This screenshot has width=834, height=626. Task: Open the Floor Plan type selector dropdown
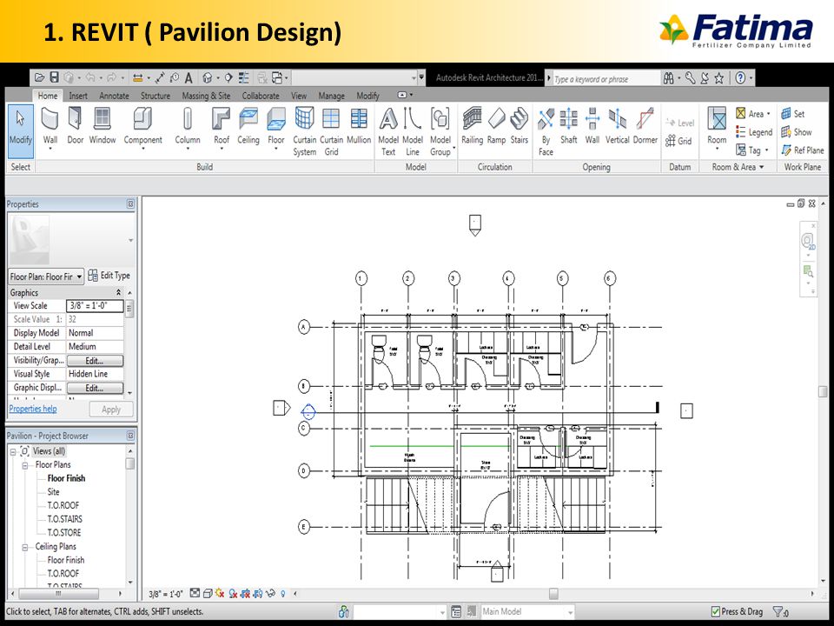[x=46, y=276]
